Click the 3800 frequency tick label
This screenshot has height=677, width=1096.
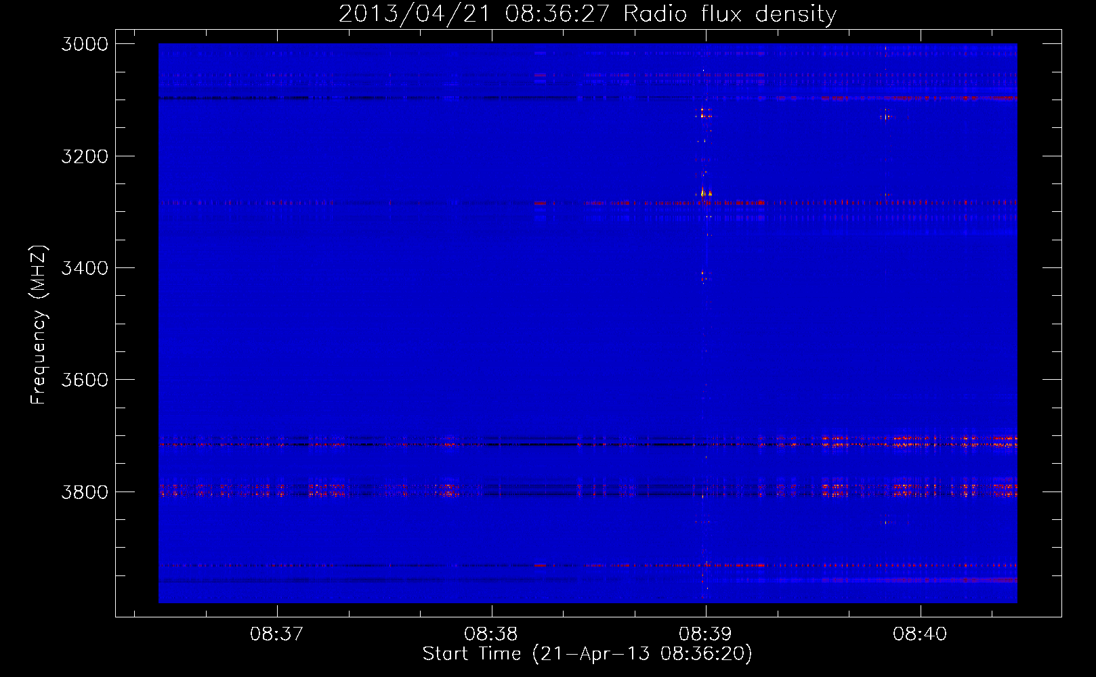pos(85,492)
